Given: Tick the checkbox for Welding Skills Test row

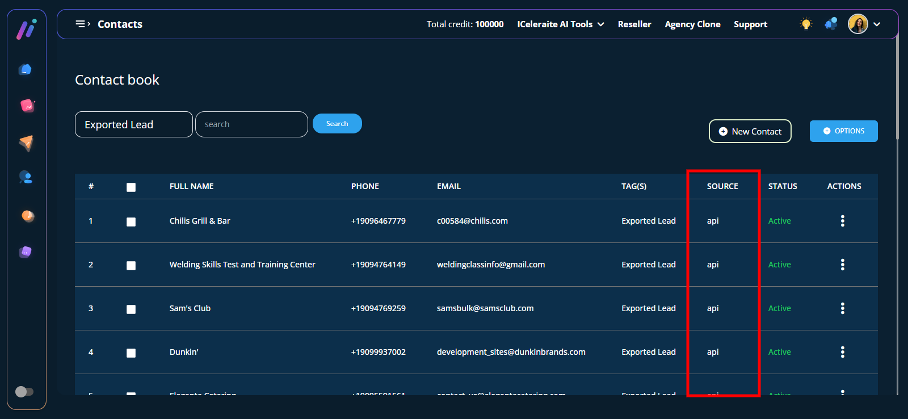Looking at the screenshot, I should point(131,266).
